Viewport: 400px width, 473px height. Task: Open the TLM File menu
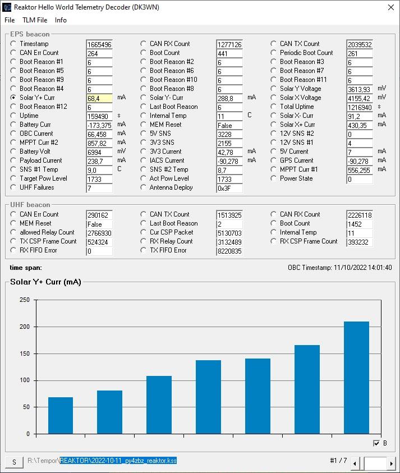(x=35, y=20)
